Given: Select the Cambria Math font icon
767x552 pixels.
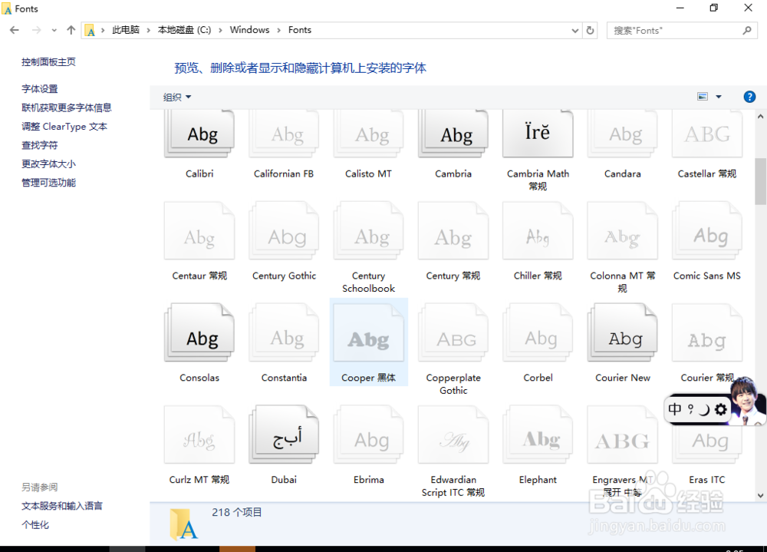Looking at the screenshot, I should click(538, 134).
